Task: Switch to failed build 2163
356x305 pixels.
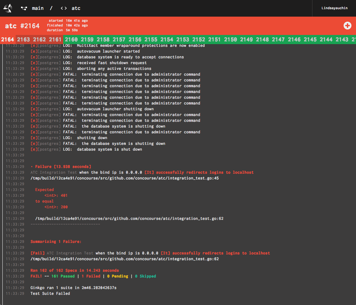Action: coord(23,39)
